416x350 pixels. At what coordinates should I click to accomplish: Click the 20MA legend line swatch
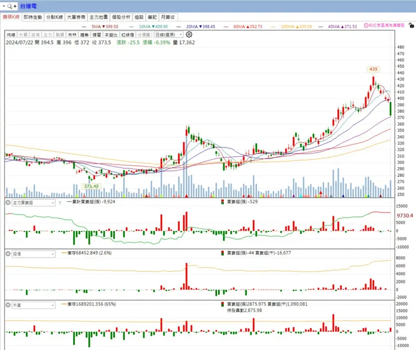[179, 27]
